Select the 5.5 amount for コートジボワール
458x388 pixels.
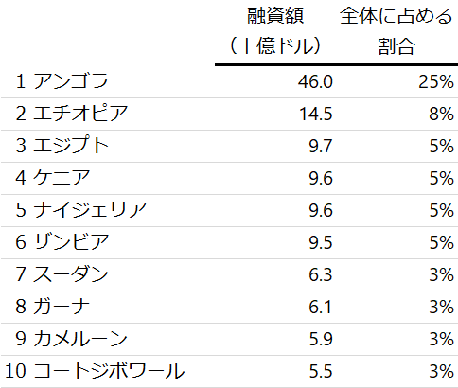[321, 371]
